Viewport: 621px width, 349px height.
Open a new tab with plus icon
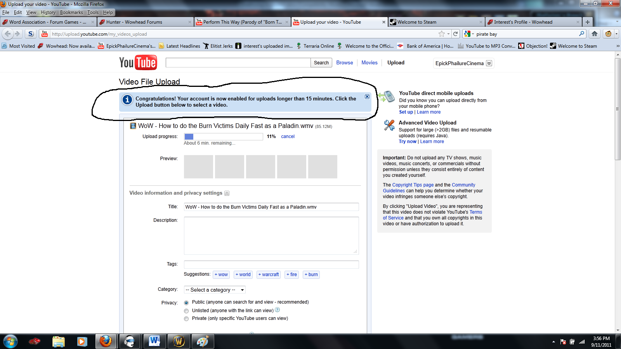[587, 22]
